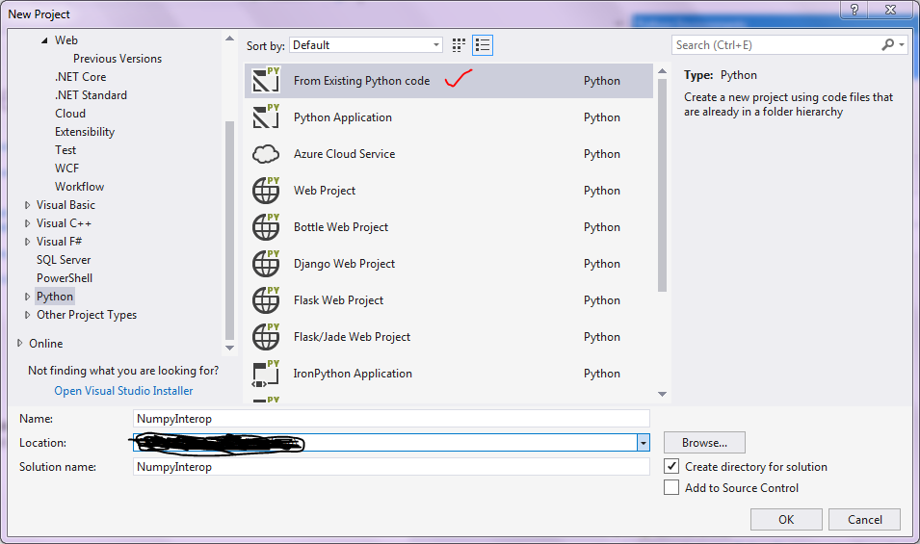Switch to small icons grid view
Screen dimensions: 920x544
459,45
